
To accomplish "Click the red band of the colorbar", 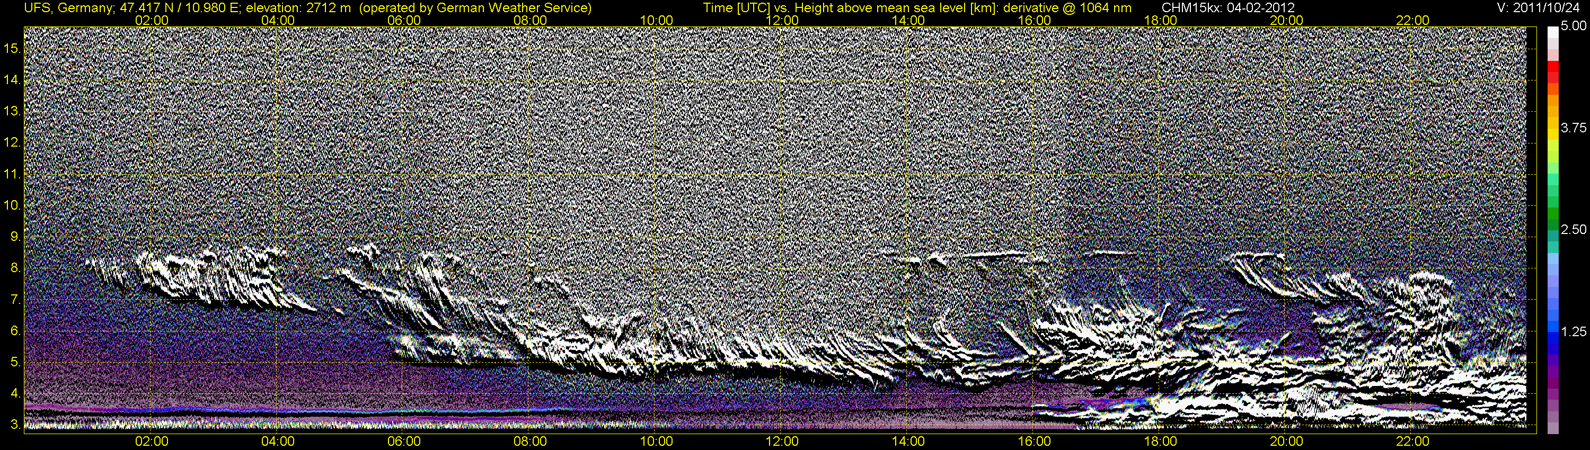I will [x=1553, y=66].
